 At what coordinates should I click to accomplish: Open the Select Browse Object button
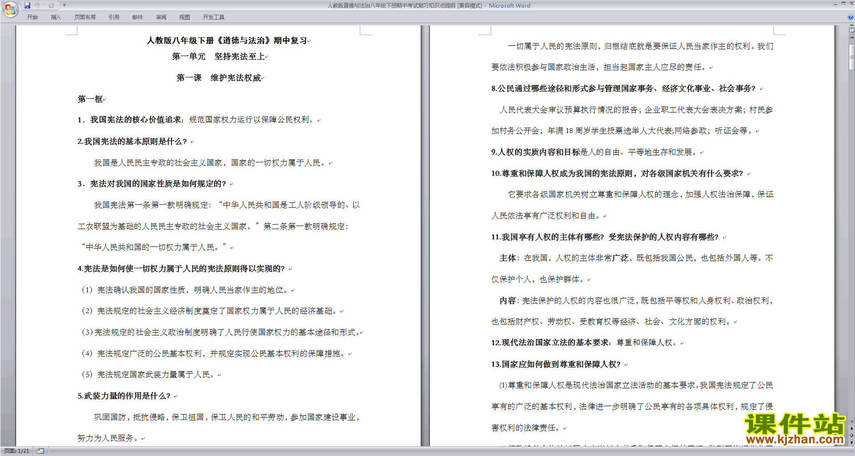(x=851, y=436)
